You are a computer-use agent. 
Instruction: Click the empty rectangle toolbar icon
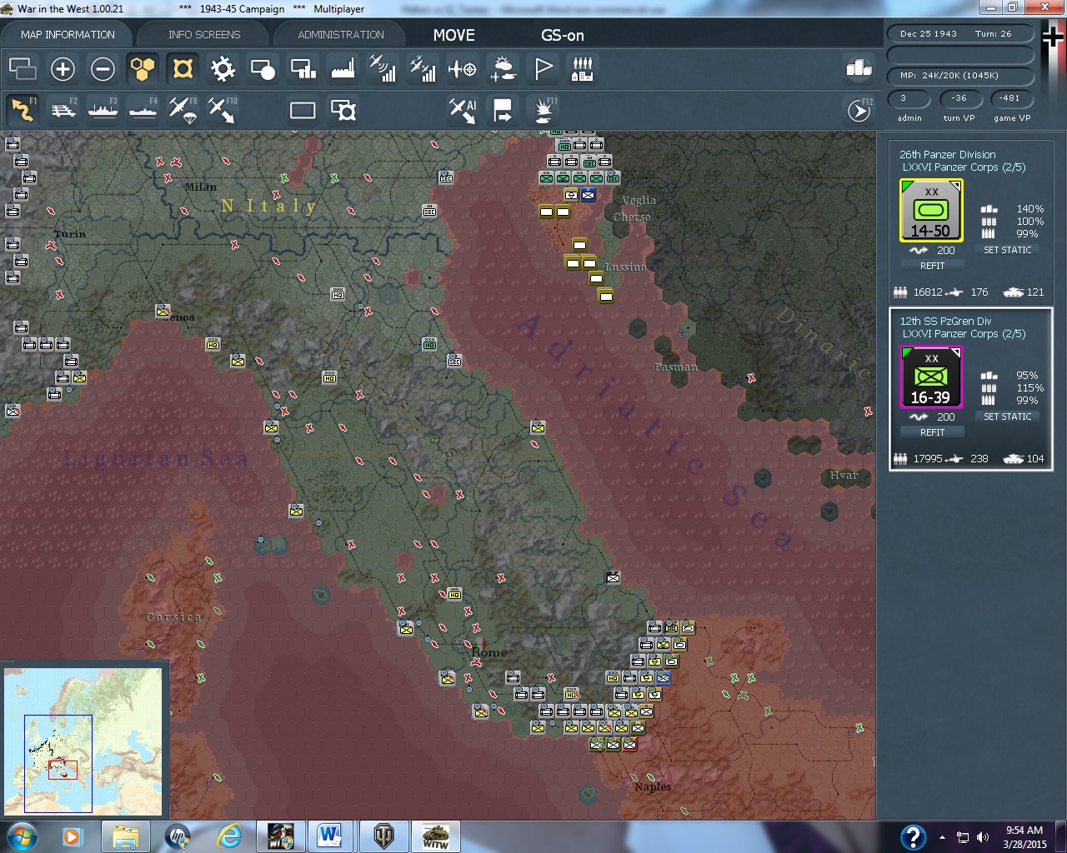point(303,110)
